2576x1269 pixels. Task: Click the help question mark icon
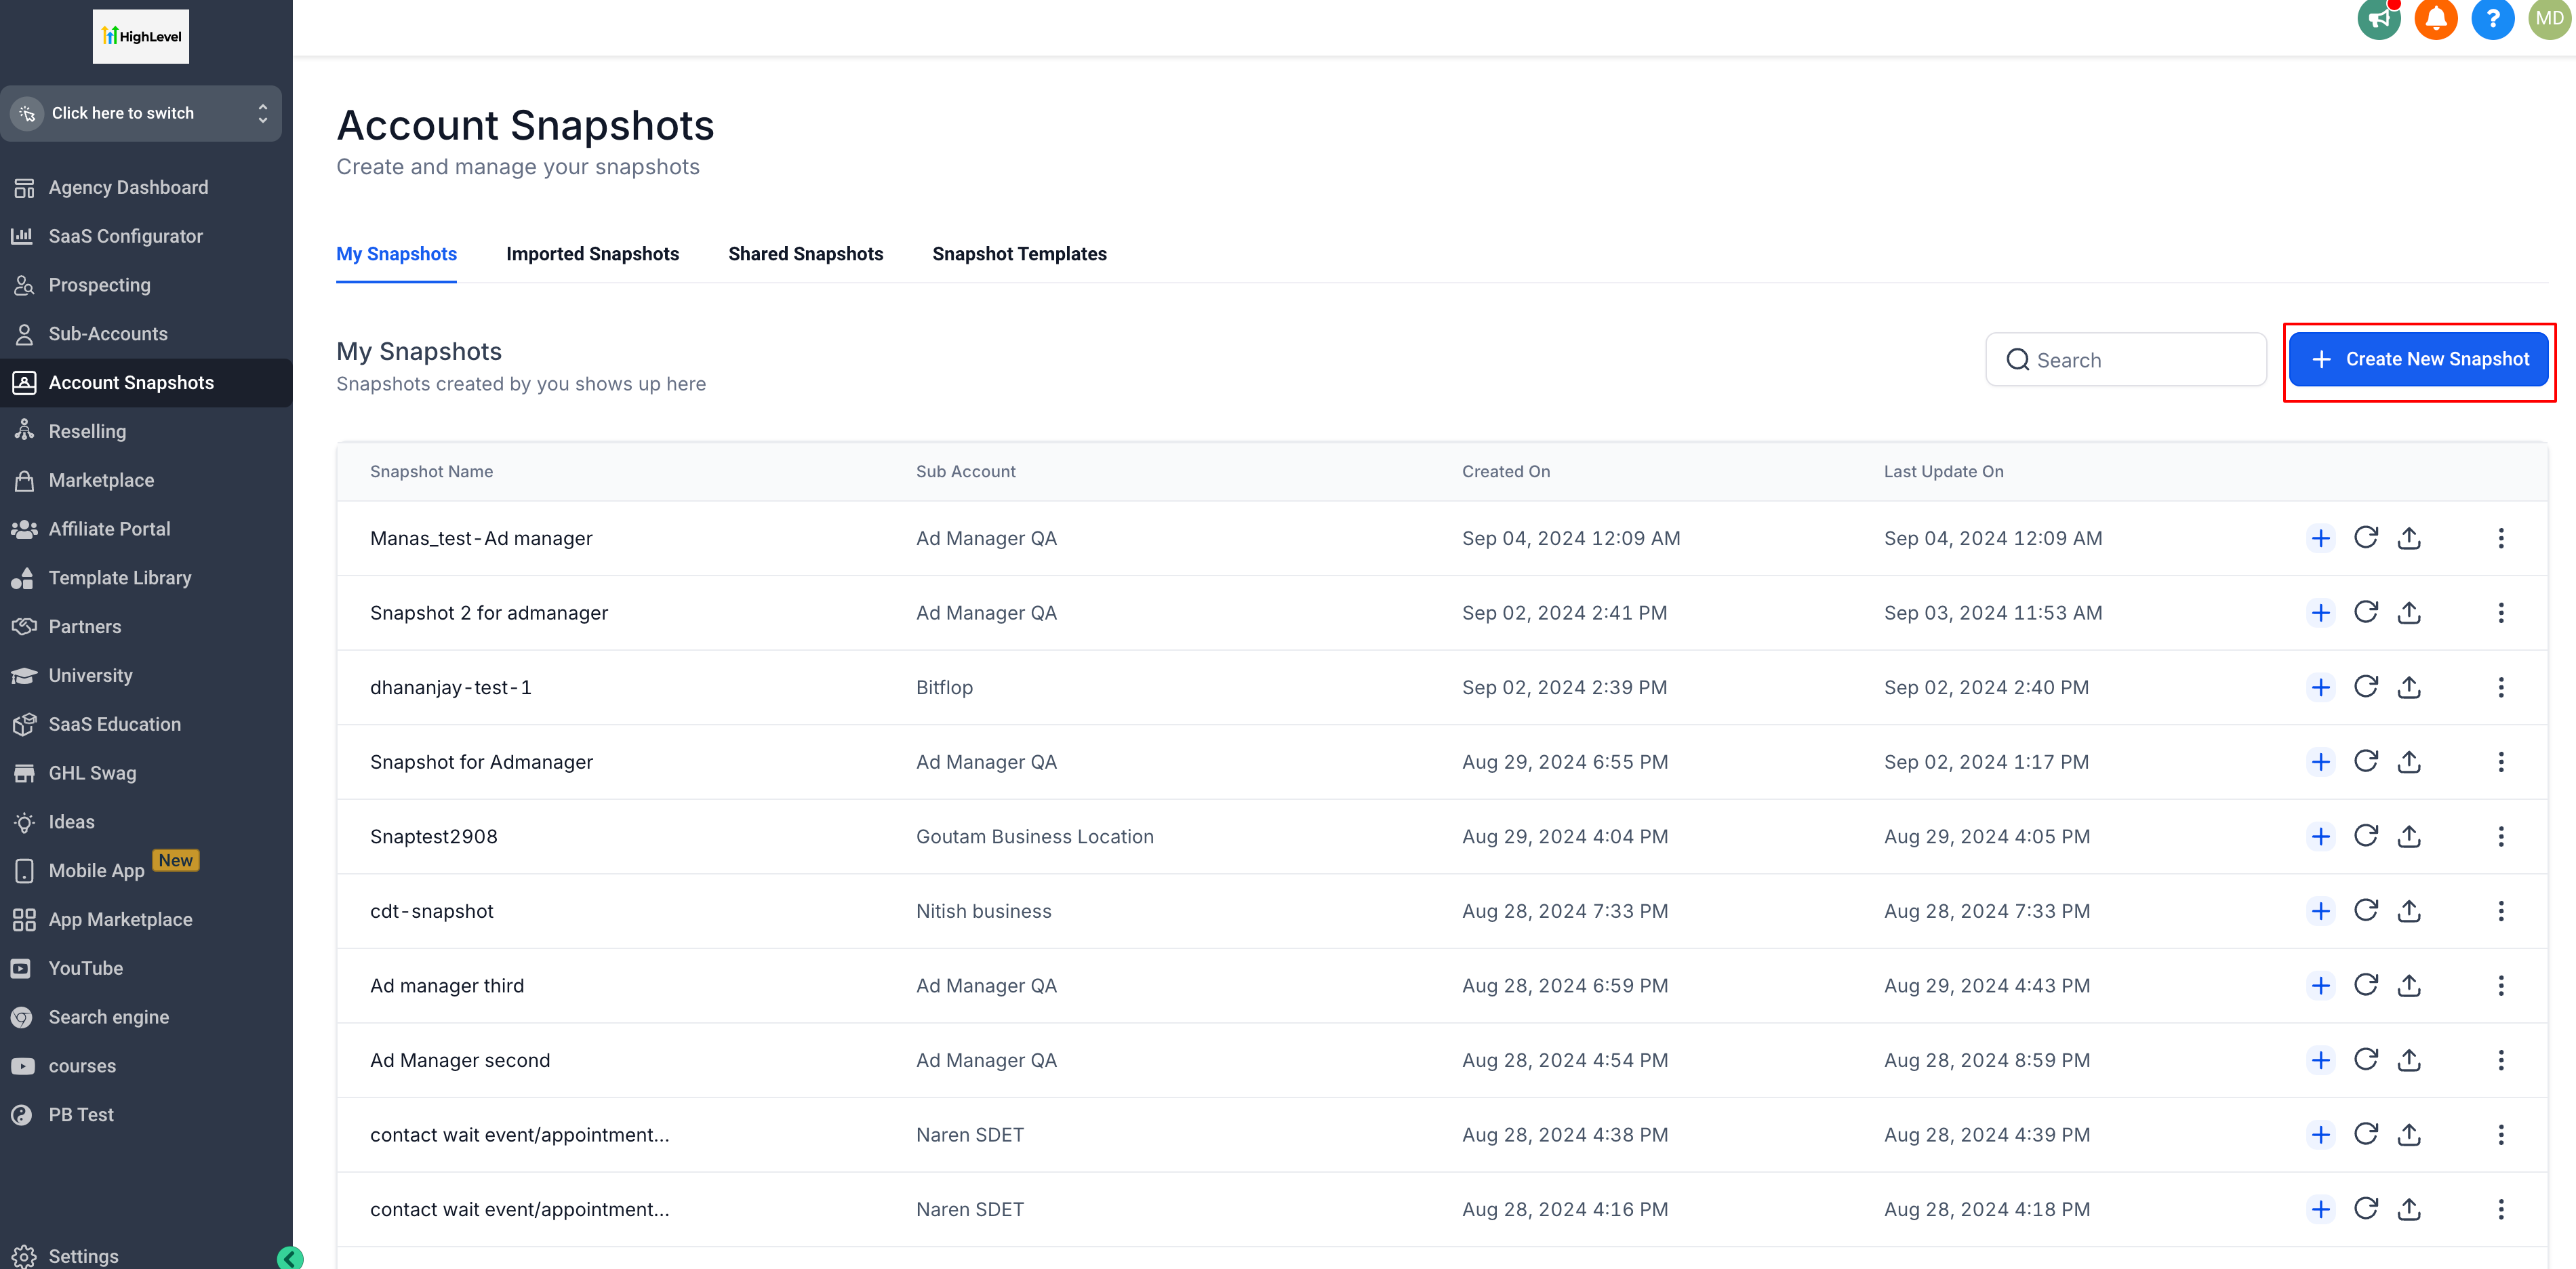(x=2492, y=18)
